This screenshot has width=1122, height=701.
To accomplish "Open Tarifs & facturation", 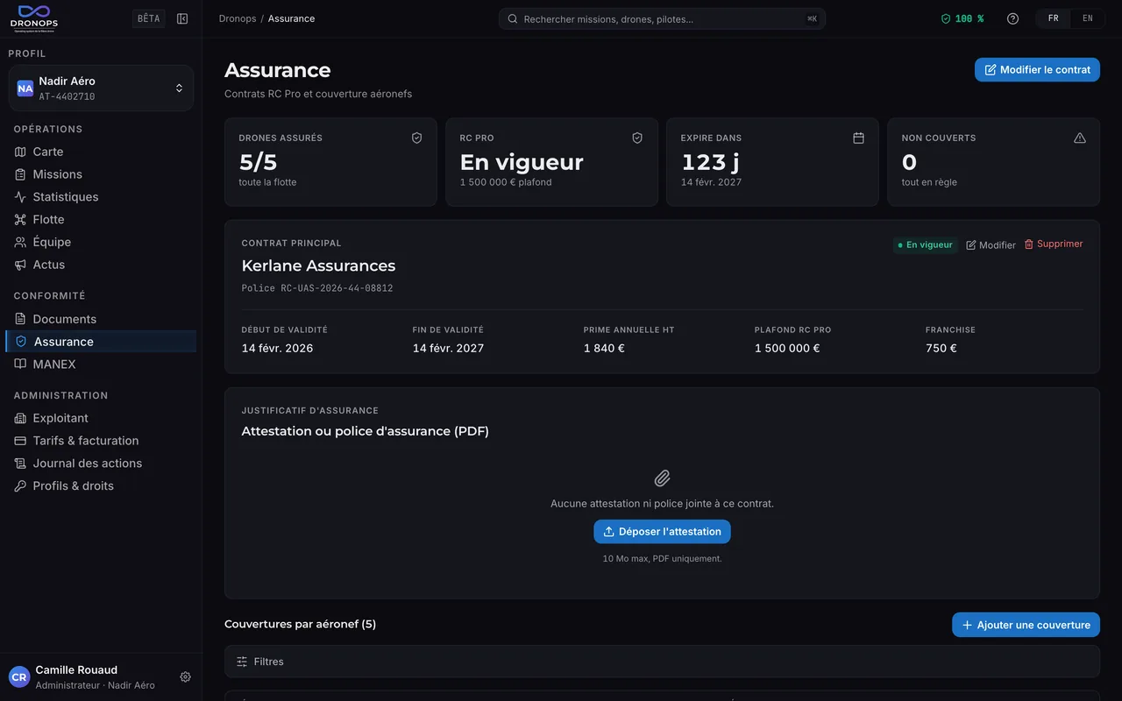I will (101, 441).
